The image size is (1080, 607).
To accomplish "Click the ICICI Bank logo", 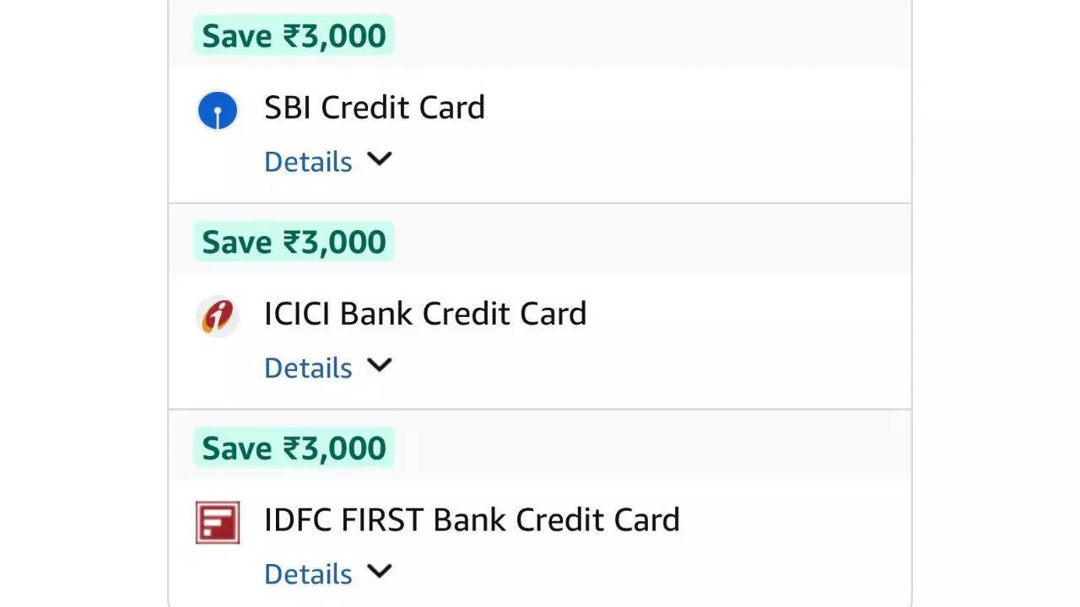I will click(218, 316).
